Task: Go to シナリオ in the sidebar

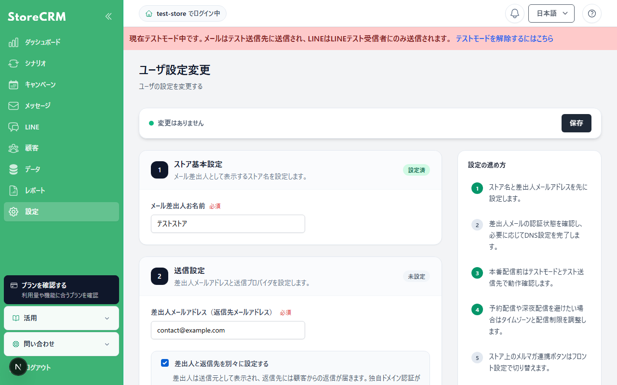Action: [61, 64]
